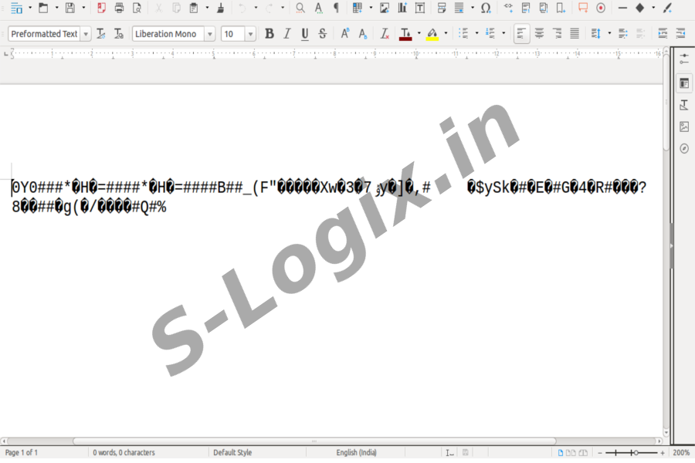The height and width of the screenshot is (463, 695).
Task: Open the New document dropdown arrow
Action: pos(30,8)
